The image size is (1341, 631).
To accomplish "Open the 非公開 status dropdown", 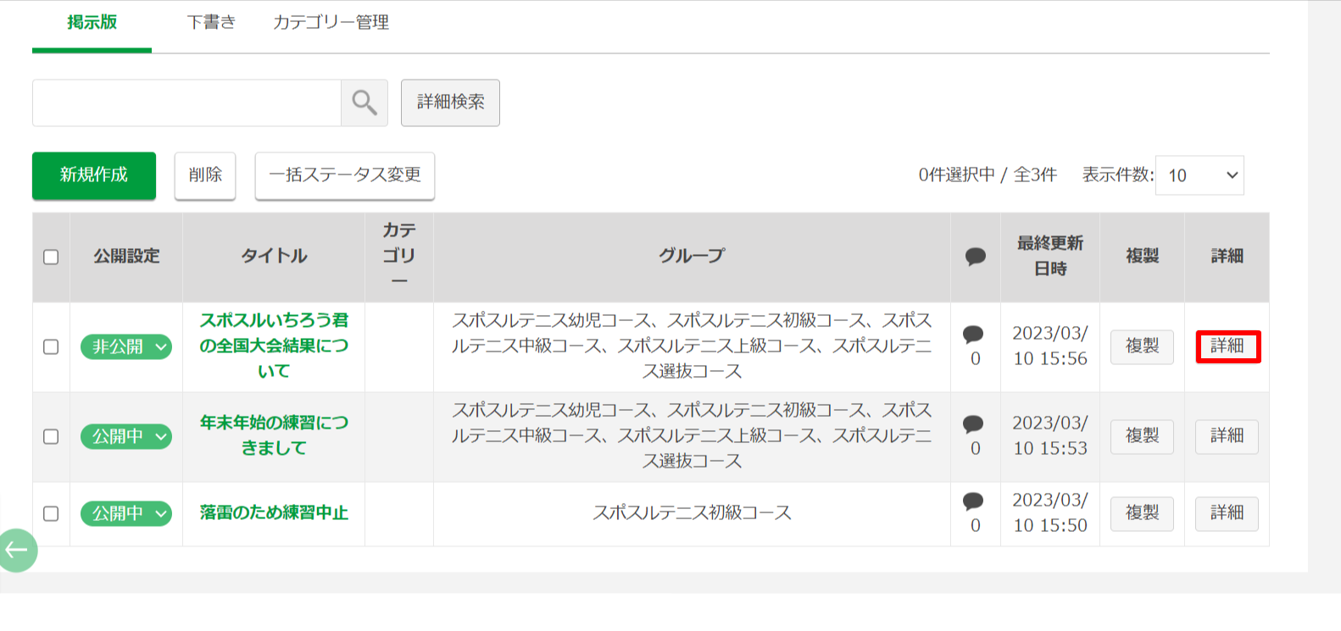I will (x=126, y=346).
